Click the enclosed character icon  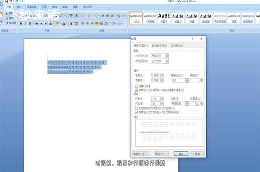click(76, 24)
